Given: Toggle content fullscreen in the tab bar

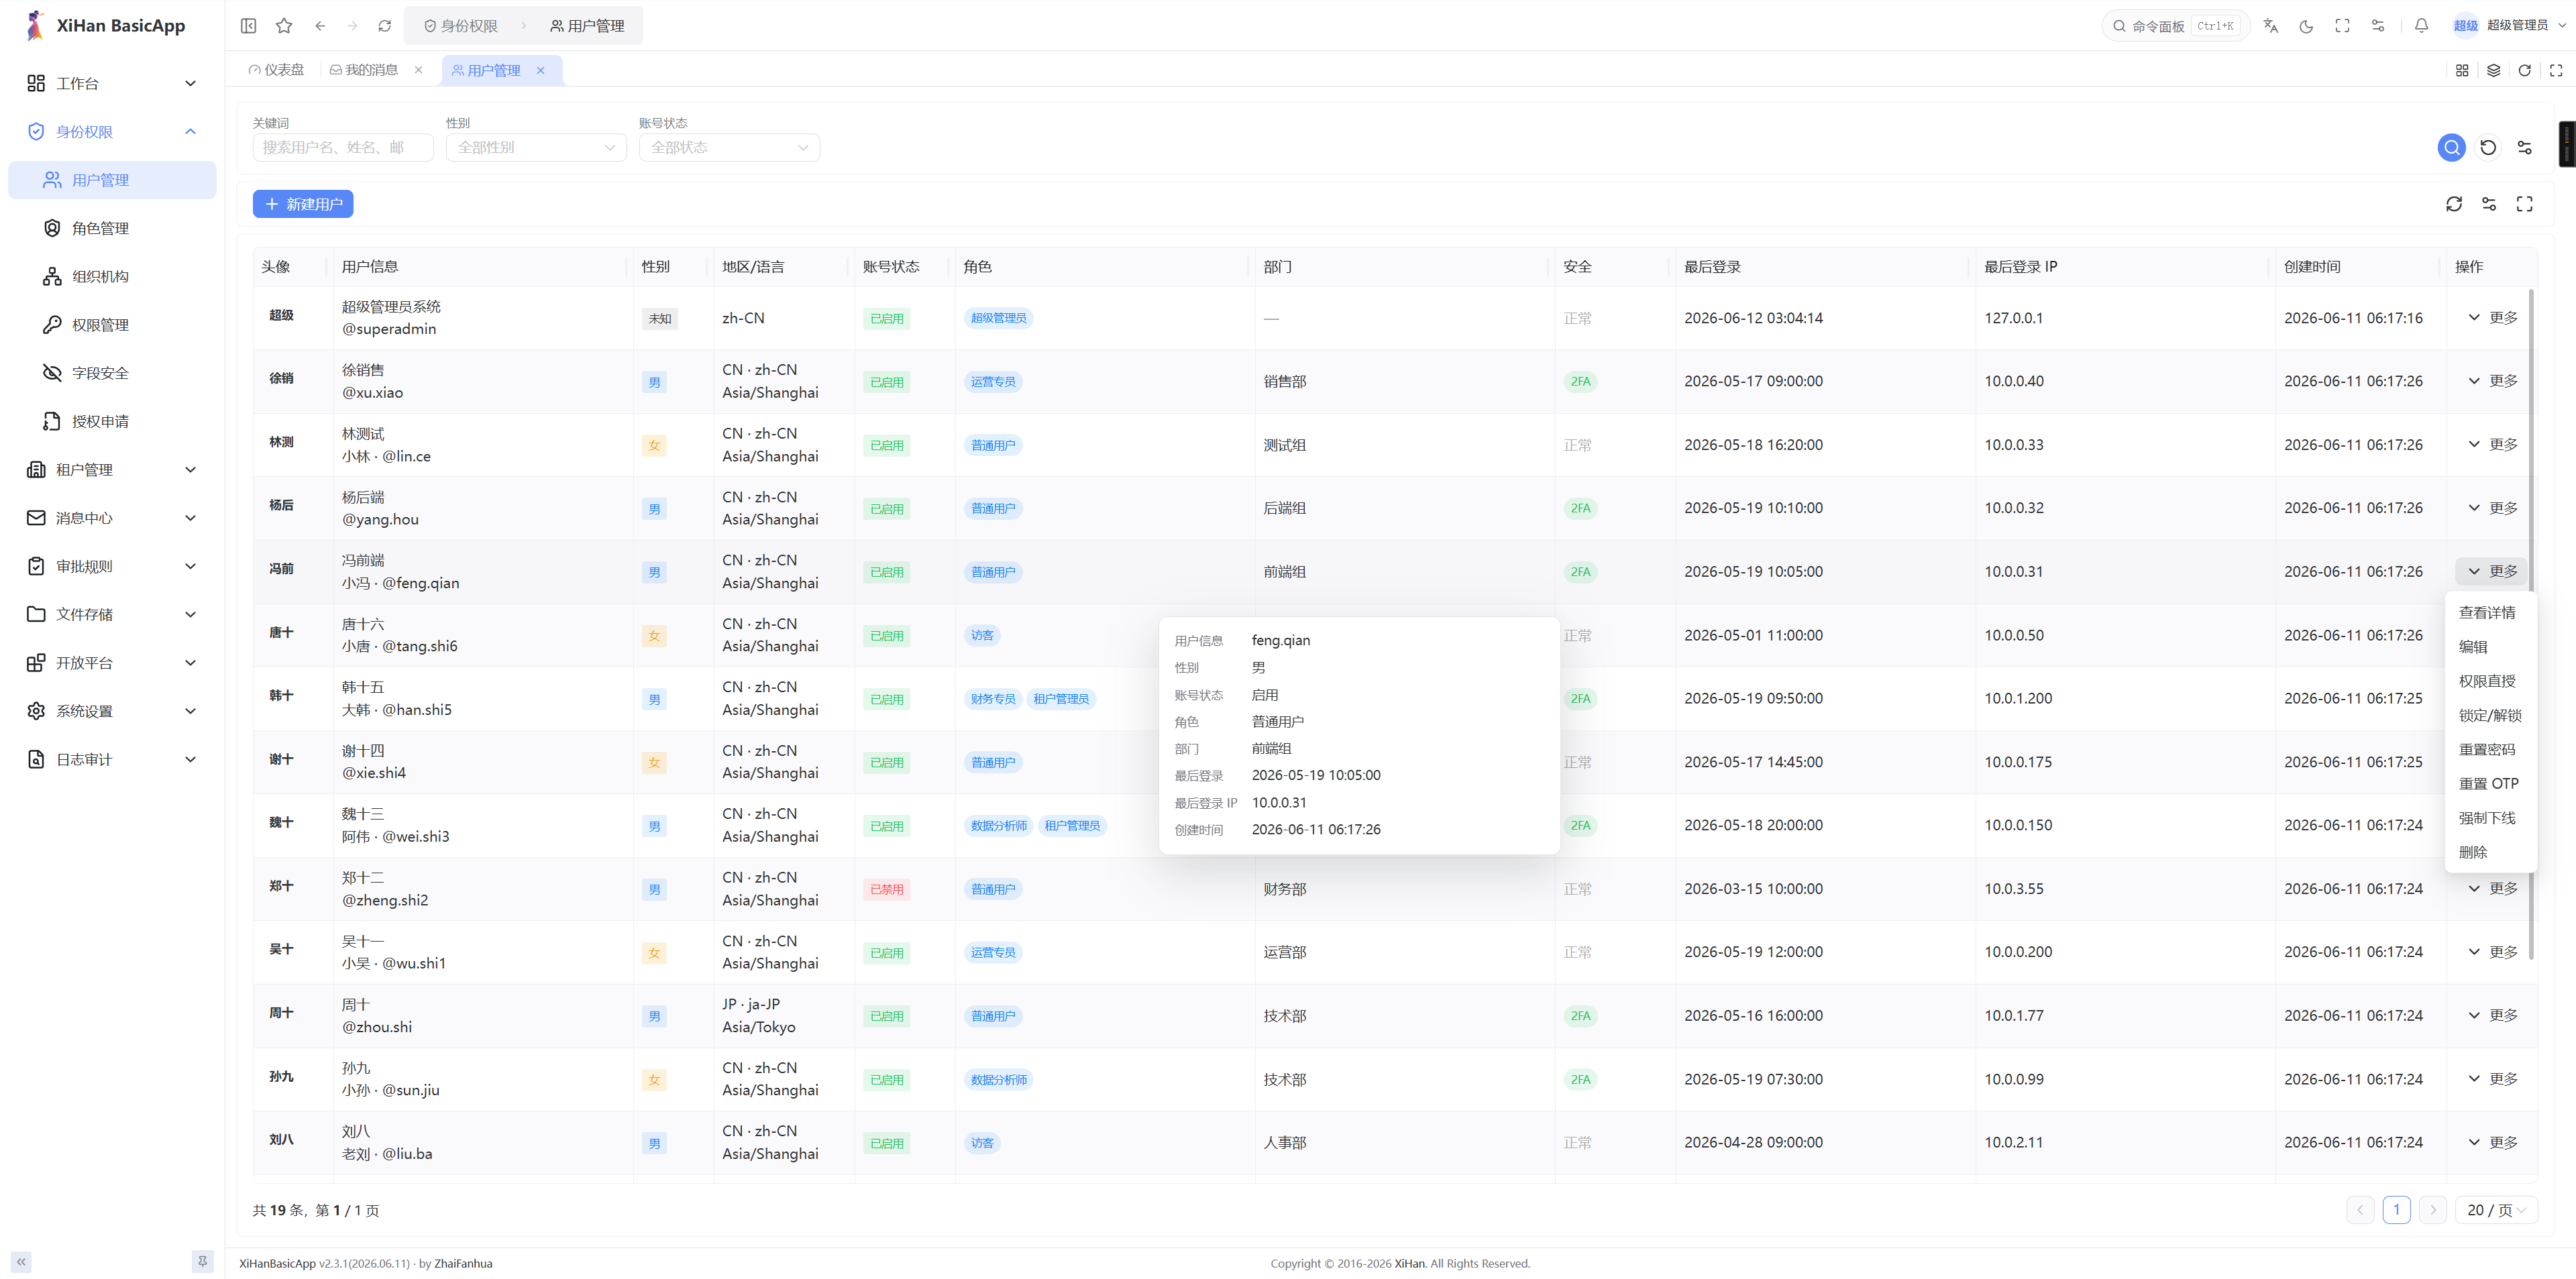Looking at the screenshot, I should point(2556,70).
